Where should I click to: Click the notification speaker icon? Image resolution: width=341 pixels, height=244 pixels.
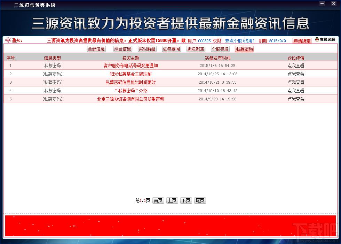8,40
